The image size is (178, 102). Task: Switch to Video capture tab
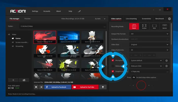coord(116,19)
